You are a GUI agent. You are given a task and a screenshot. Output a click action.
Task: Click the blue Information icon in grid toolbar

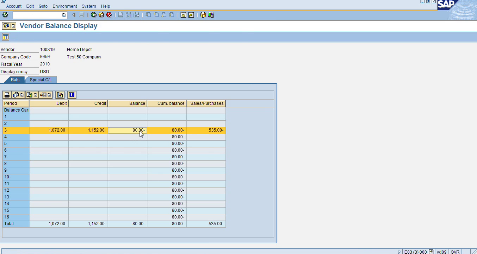[72, 95]
